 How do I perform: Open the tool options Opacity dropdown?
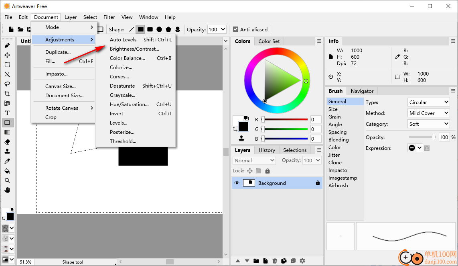pos(223,29)
